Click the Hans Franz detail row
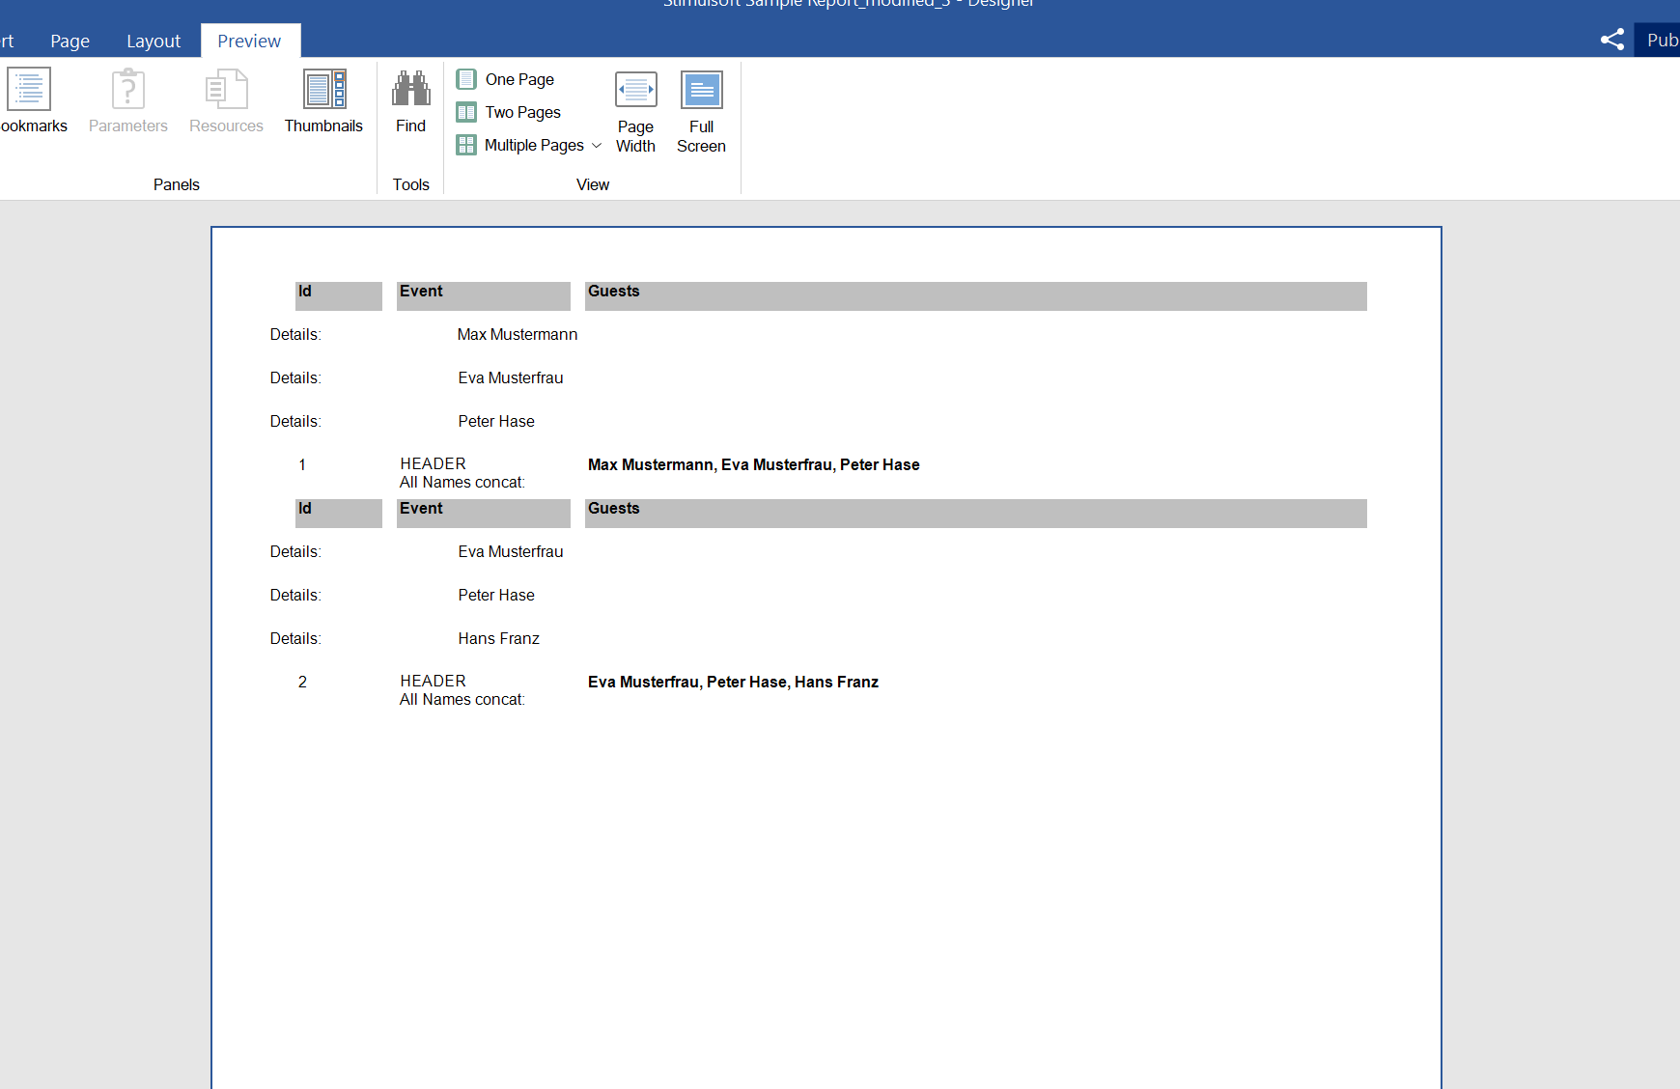This screenshot has width=1680, height=1089. pos(499,638)
